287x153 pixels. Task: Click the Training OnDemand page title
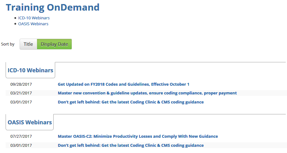point(53,7)
